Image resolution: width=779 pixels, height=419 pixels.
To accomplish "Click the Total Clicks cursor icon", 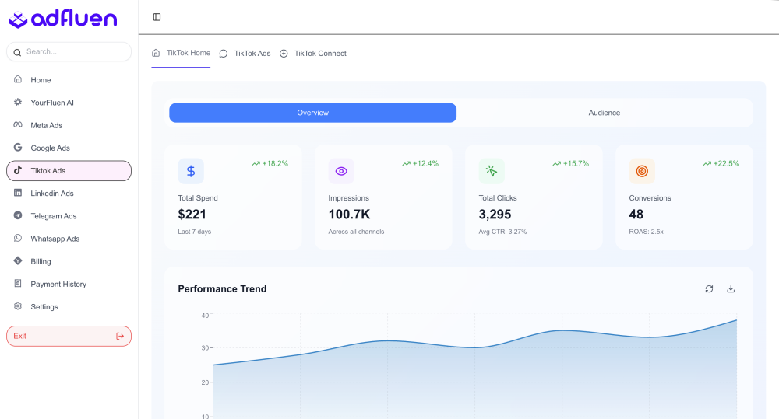I will pyautogui.click(x=492, y=171).
